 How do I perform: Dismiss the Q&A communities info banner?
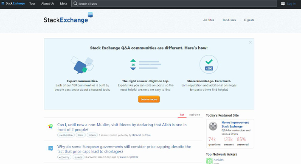pos(250,42)
